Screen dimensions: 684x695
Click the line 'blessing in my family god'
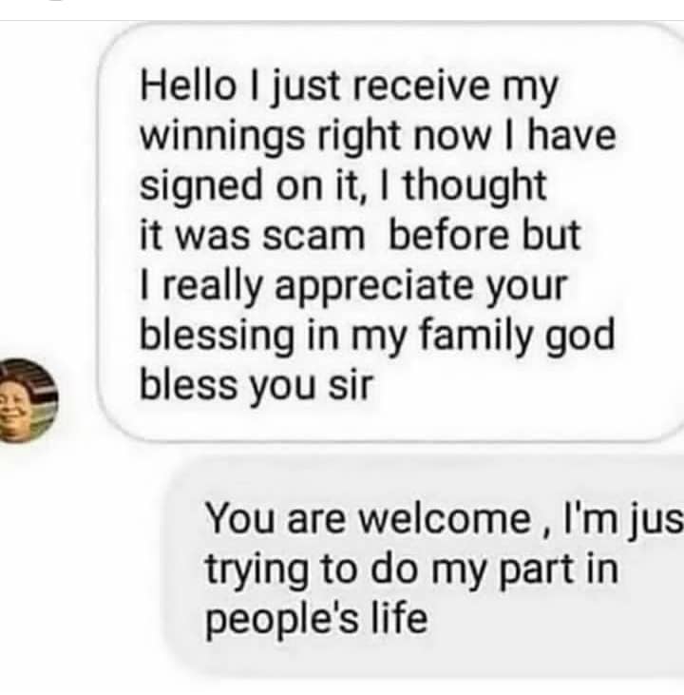point(377,336)
